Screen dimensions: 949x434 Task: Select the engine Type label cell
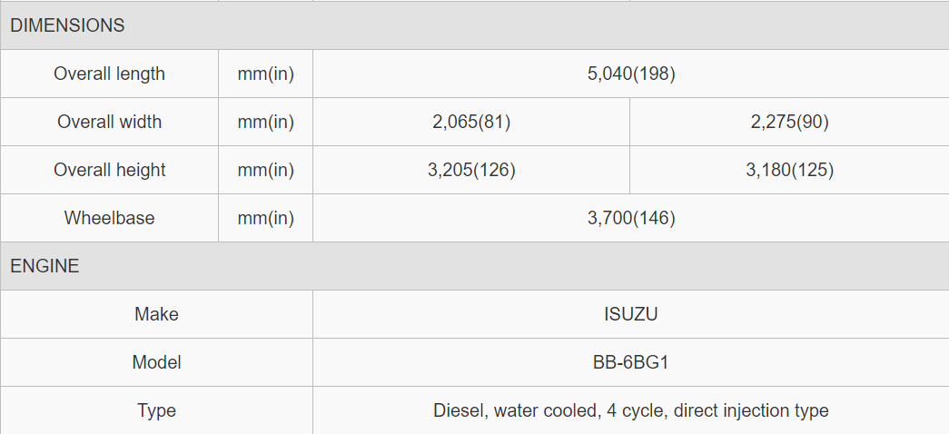[157, 410]
